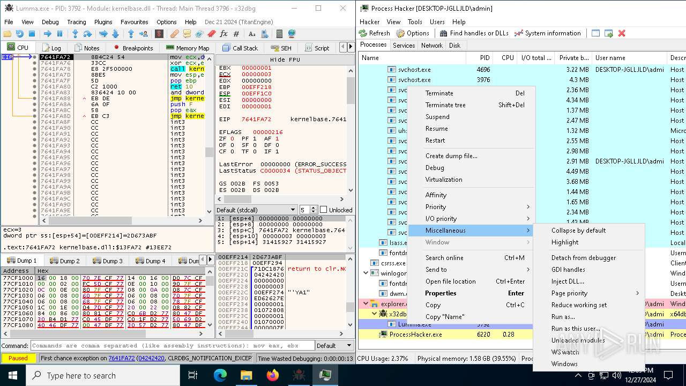The height and width of the screenshot is (386, 686).
Task: Click System information button
Action: point(547,33)
